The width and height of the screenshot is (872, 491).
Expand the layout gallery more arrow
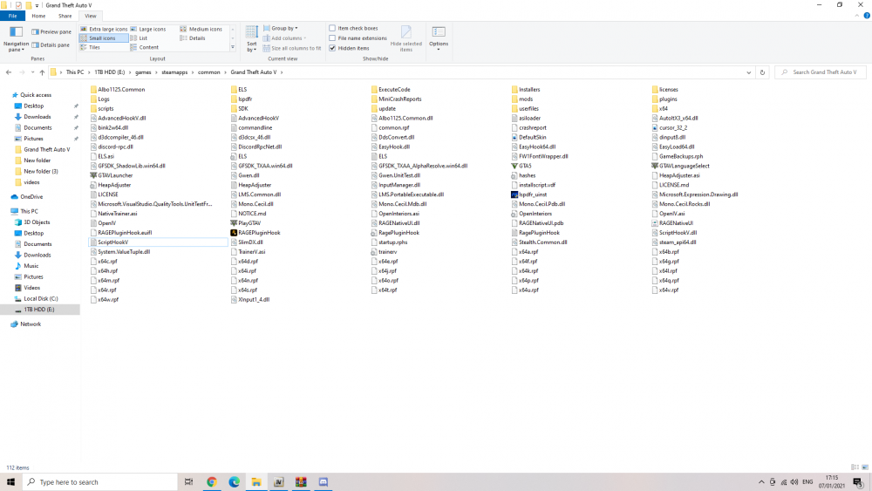233,48
